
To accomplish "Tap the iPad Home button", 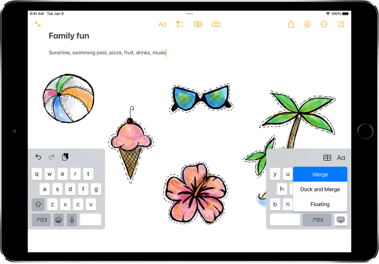I will [x=365, y=132].
